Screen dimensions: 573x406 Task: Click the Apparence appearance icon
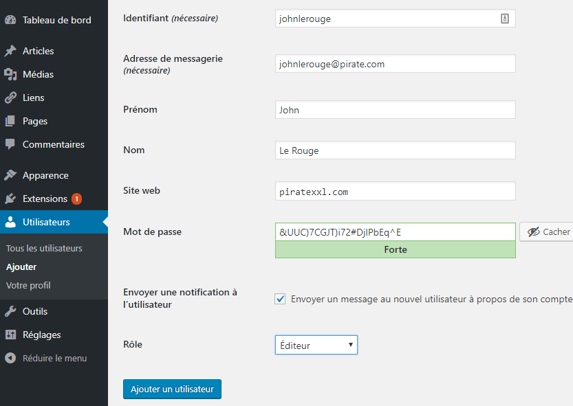click(11, 175)
